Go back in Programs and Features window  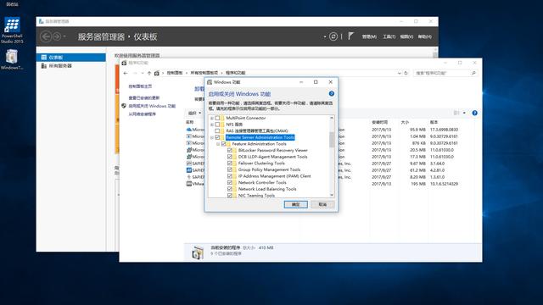(126, 73)
